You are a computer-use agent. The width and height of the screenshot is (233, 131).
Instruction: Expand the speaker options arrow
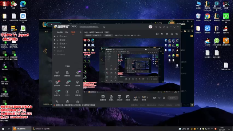147,97
